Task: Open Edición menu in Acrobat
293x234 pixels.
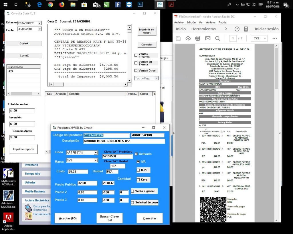Action: 191,22
